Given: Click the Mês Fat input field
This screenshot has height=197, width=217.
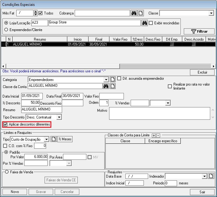Looking at the screenshot, I should (25, 13).
